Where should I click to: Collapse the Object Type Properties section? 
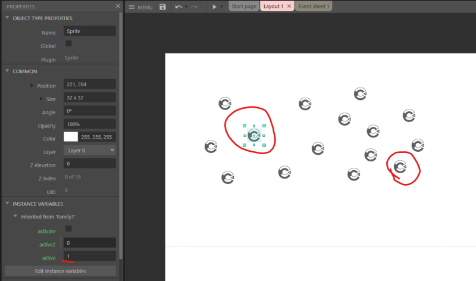click(x=7, y=18)
